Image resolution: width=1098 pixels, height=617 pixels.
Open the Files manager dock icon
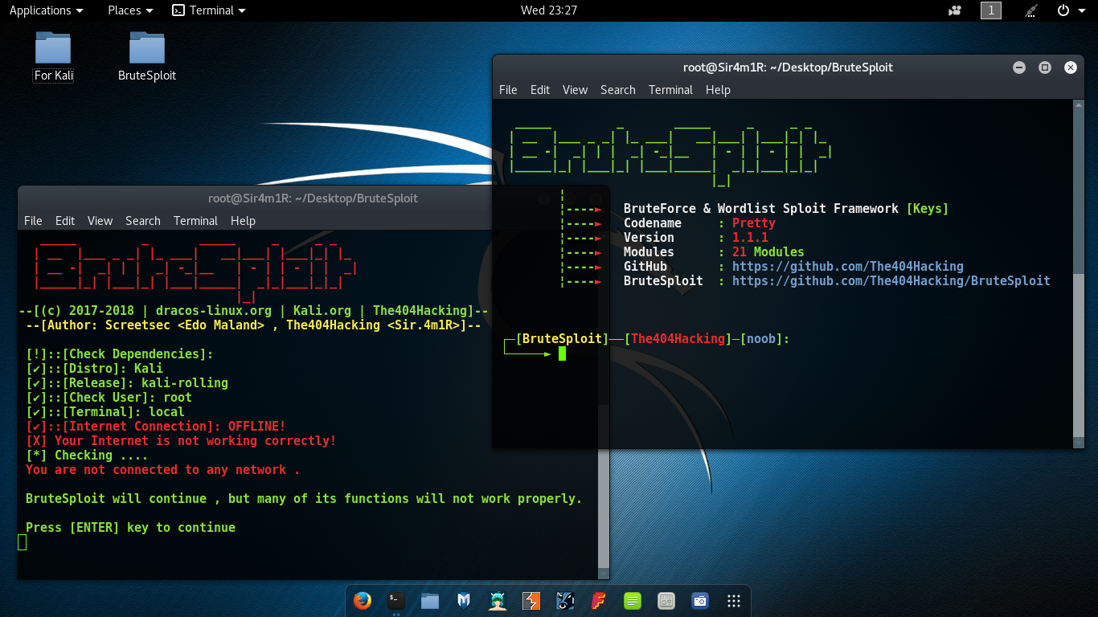430,600
